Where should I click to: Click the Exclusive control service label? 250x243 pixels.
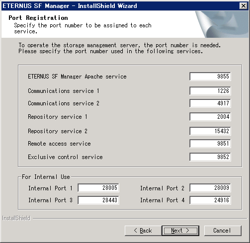[65, 157]
